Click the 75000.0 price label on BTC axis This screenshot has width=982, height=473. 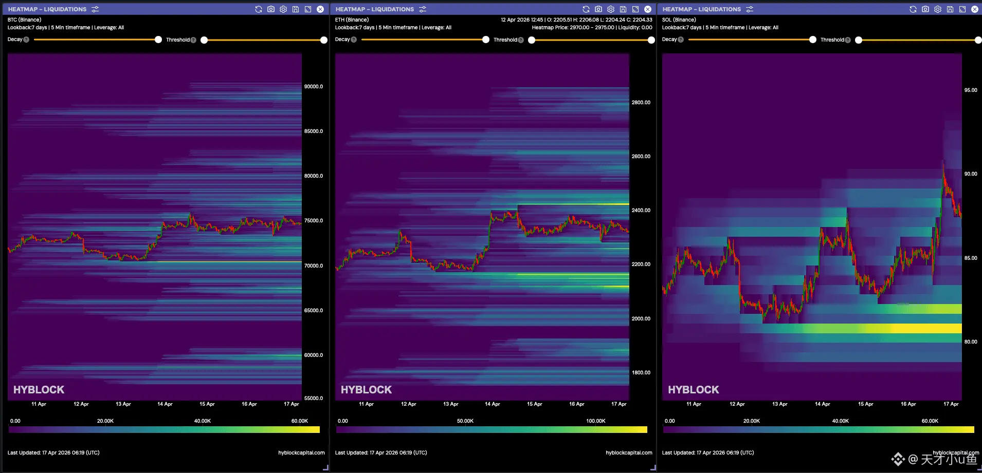pos(314,220)
